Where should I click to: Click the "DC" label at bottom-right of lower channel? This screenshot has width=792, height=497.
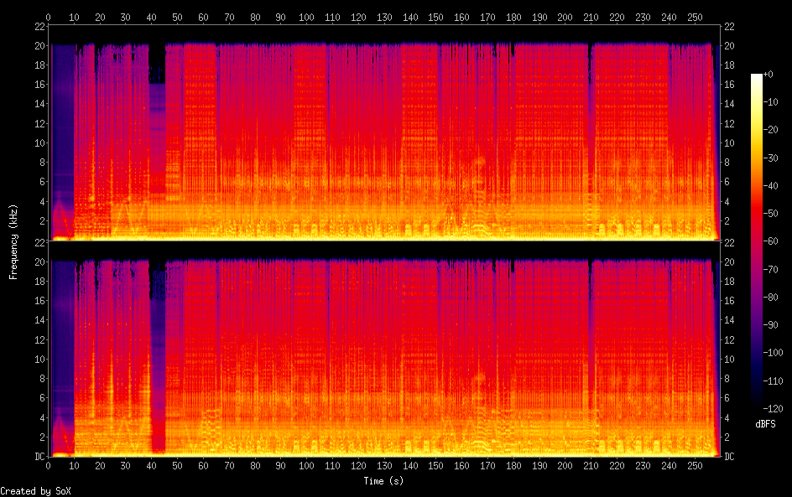click(728, 456)
